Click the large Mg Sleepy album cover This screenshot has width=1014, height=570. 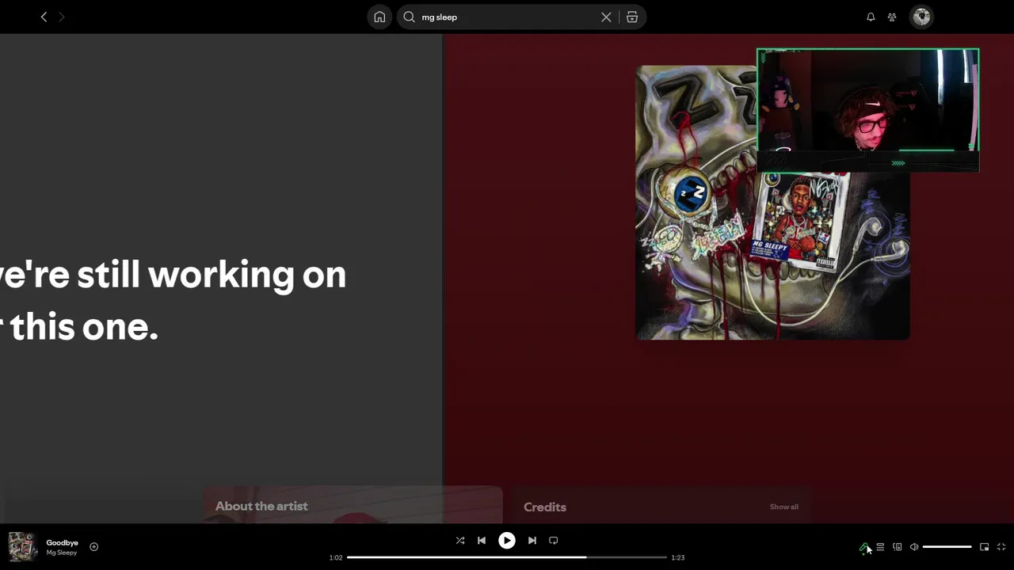tap(772, 203)
